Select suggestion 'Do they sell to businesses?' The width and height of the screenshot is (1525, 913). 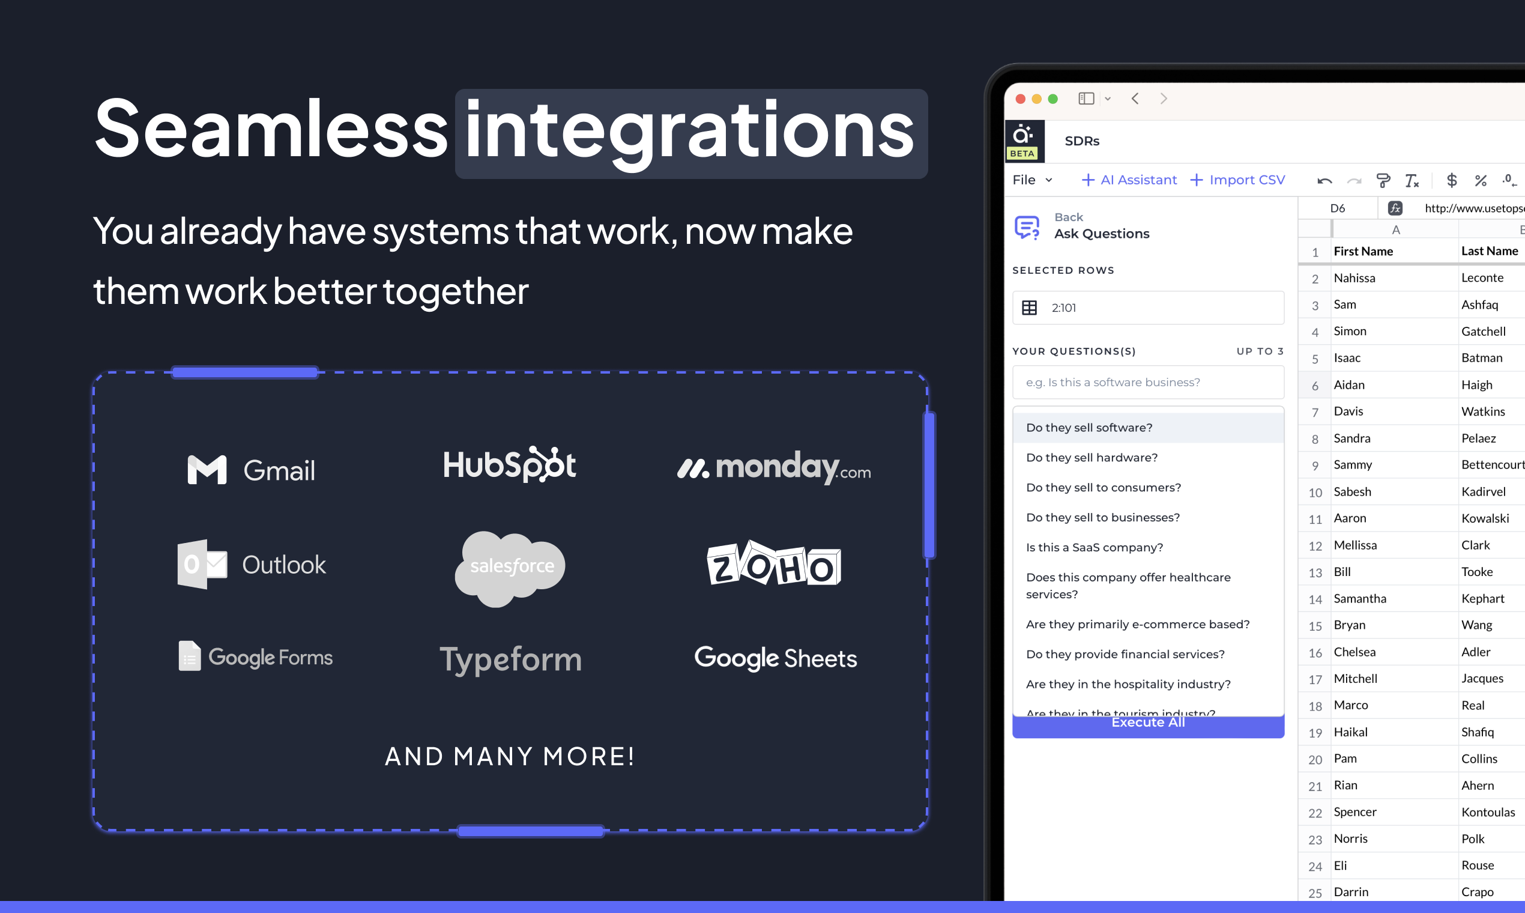1148,517
